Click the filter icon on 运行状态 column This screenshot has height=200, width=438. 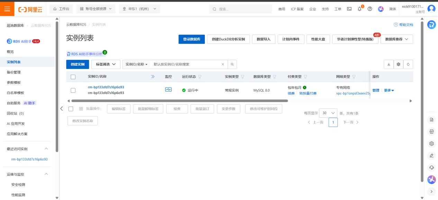(x=200, y=77)
